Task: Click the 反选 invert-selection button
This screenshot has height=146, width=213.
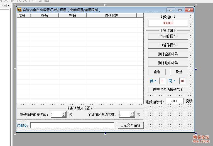Action: point(179,72)
